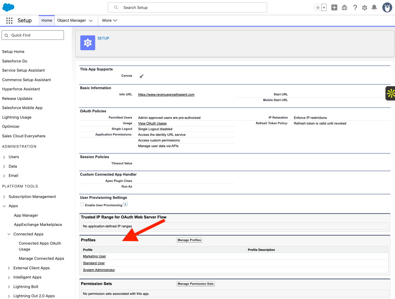Click inside the Search Setup field
Screen dimensions: 395x299
[187, 7]
